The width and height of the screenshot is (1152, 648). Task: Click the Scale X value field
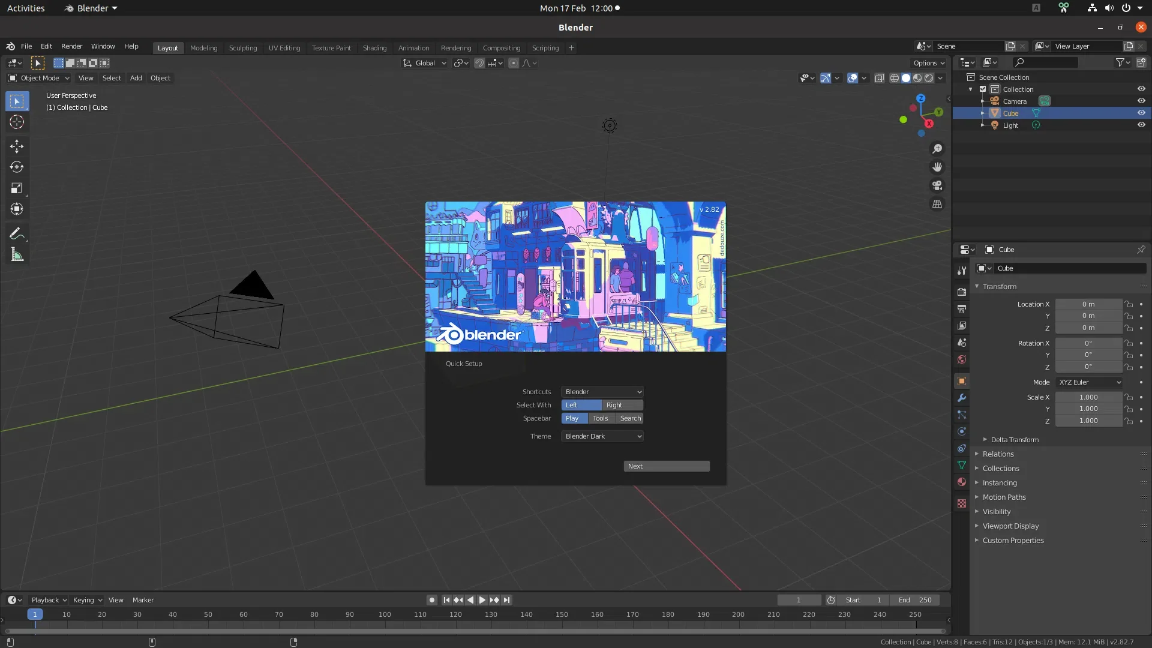point(1088,397)
